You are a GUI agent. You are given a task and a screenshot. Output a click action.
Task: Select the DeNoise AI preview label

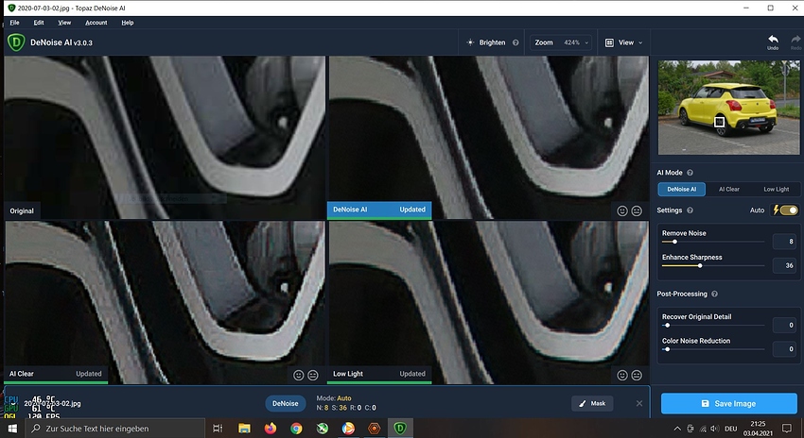click(x=379, y=210)
